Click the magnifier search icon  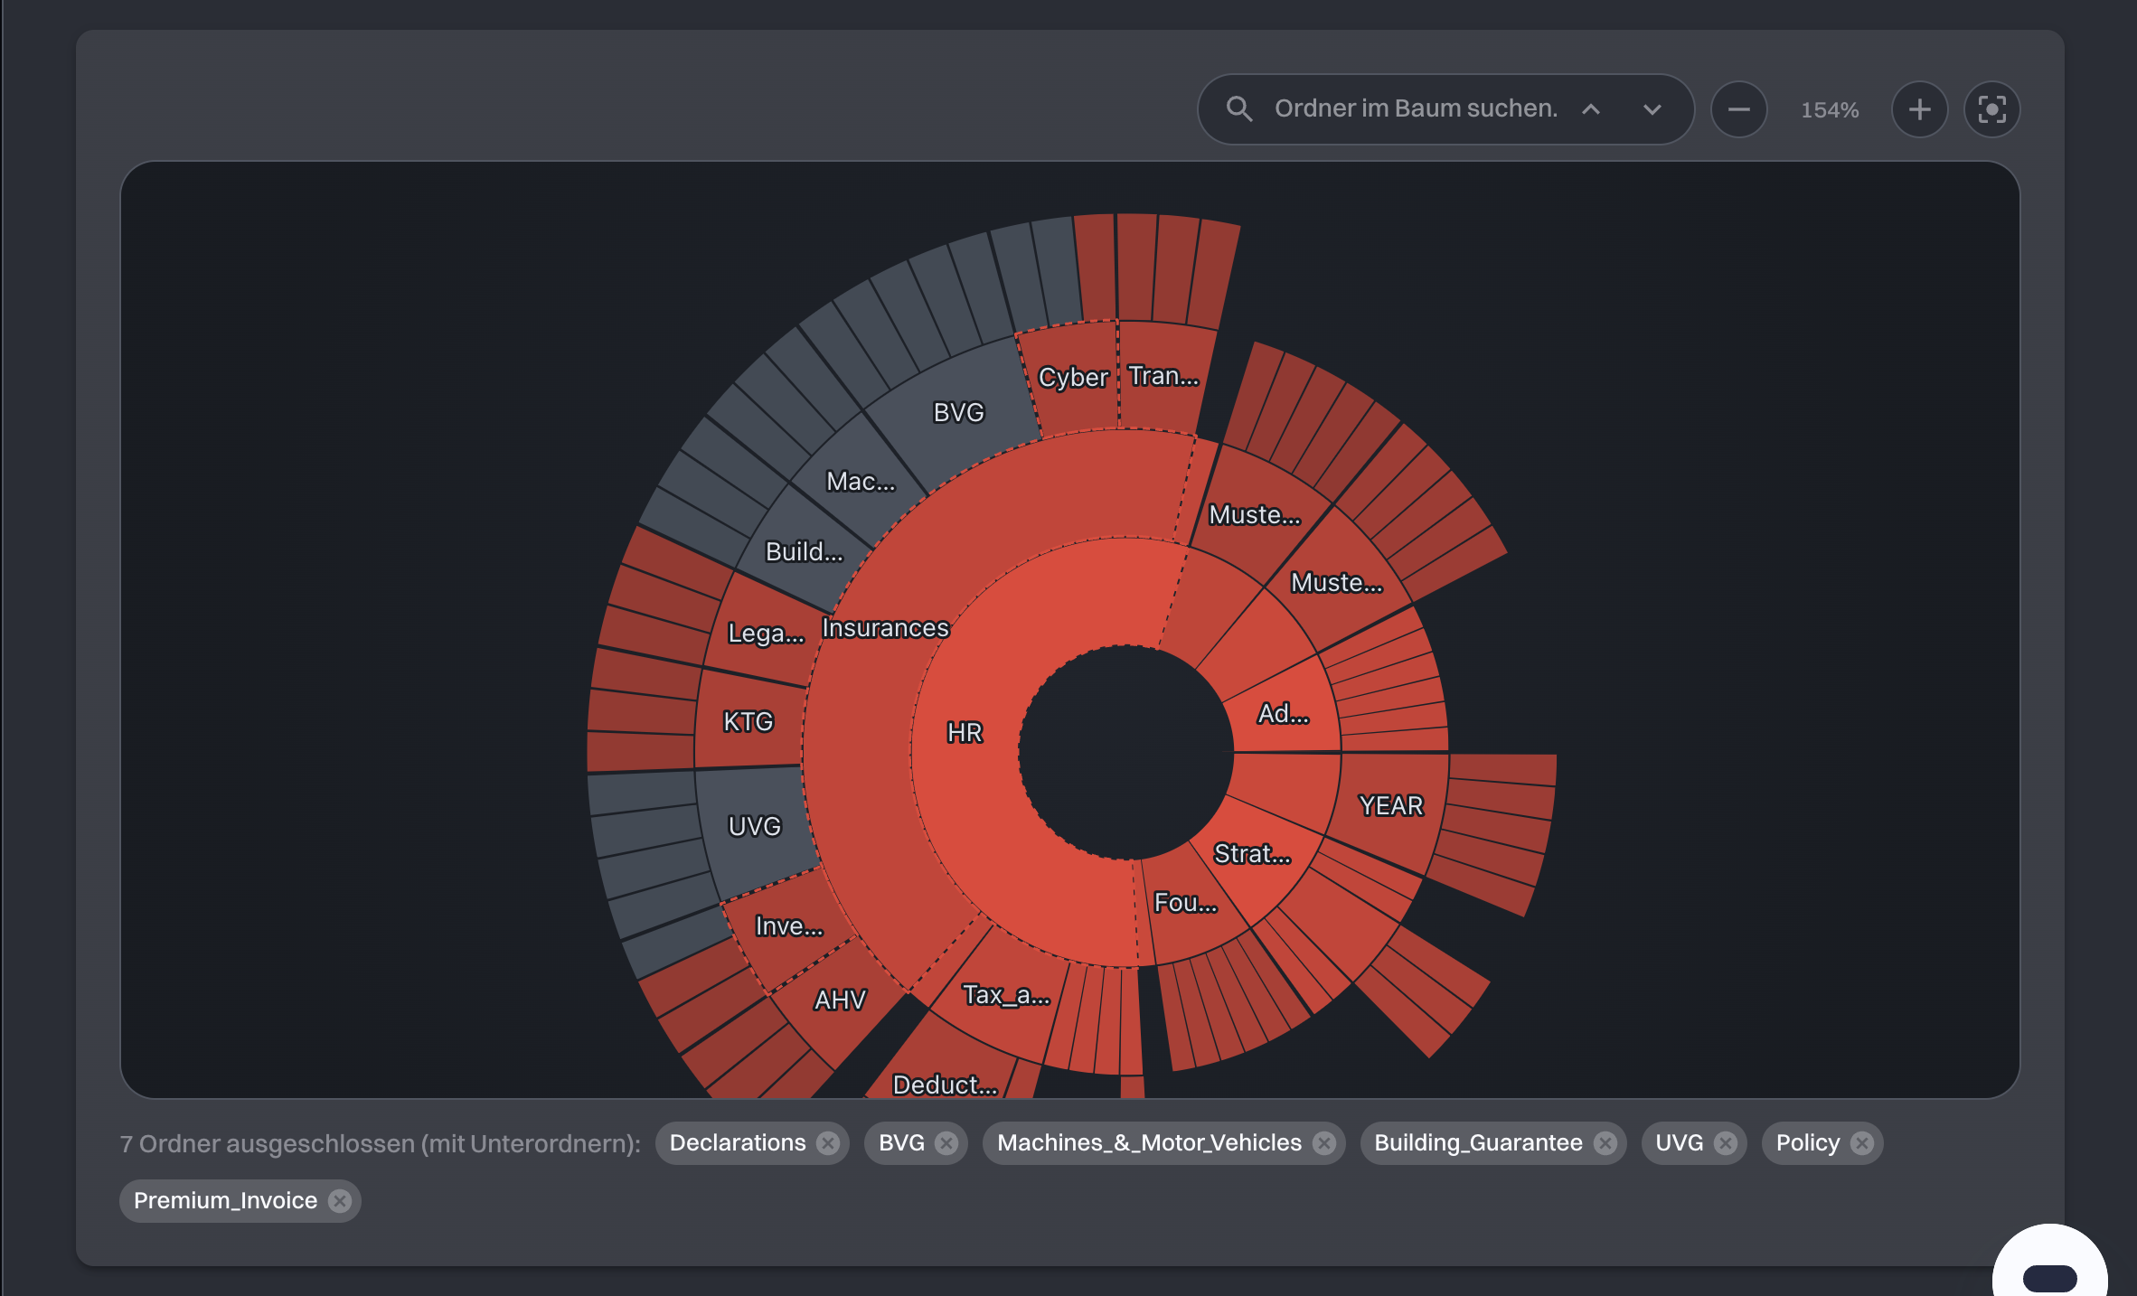point(1239,109)
